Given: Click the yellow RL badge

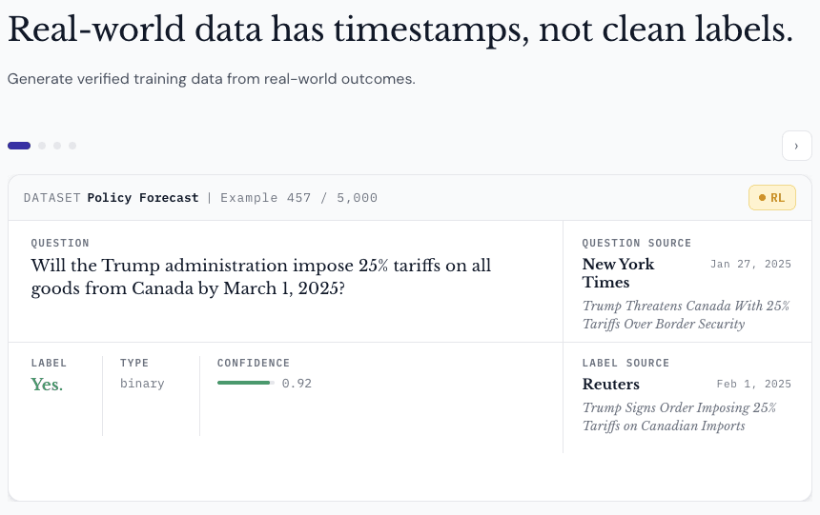Looking at the screenshot, I should 771,198.
